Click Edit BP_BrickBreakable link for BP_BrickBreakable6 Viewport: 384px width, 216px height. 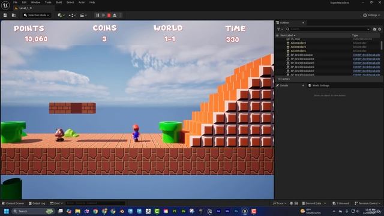(x=367, y=67)
